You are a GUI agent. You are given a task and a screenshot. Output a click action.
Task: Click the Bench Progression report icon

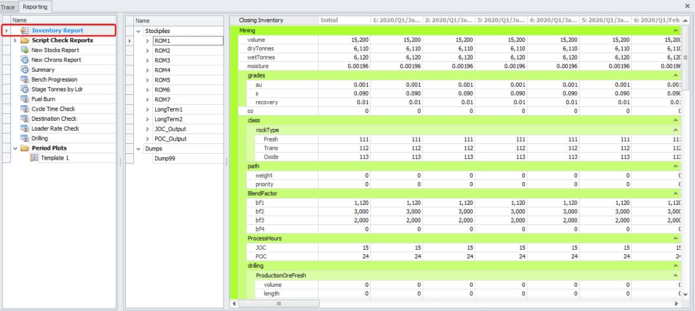pos(25,80)
